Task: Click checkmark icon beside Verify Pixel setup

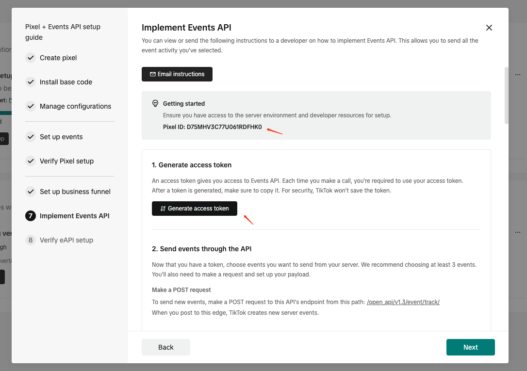Action: pyautogui.click(x=31, y=161)
